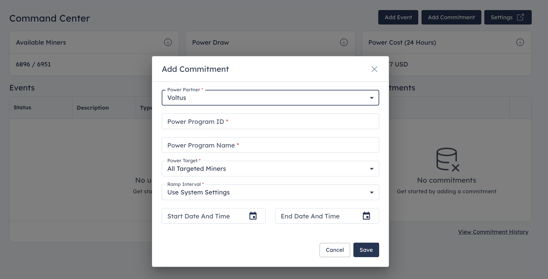Expand the Power Partner dropdown
Image resolution: width=548 pixels, height=279 pixels.
point(270,98)
